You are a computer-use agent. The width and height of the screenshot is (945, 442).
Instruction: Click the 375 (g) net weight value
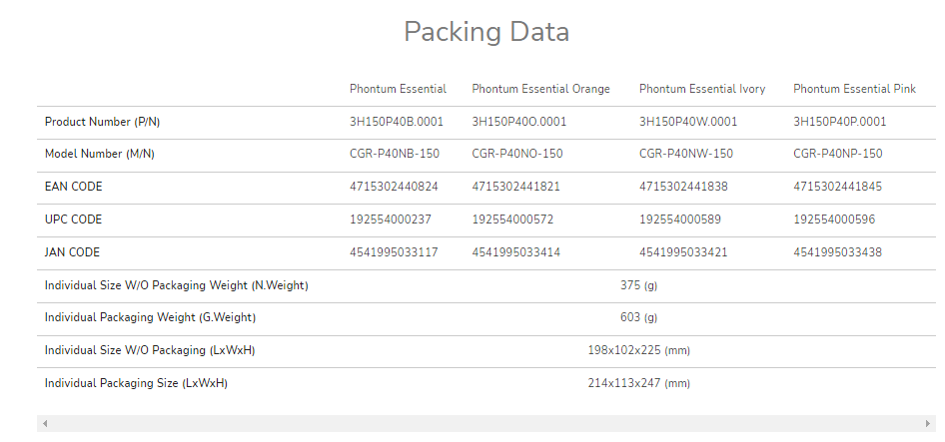point(638,285)
